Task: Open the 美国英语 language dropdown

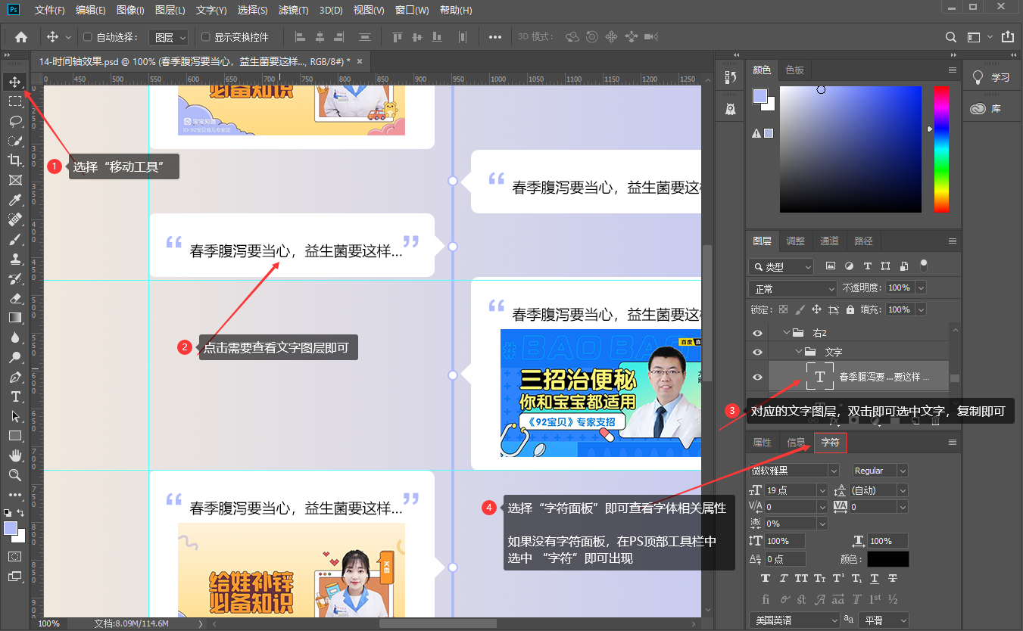Action: 794,620
